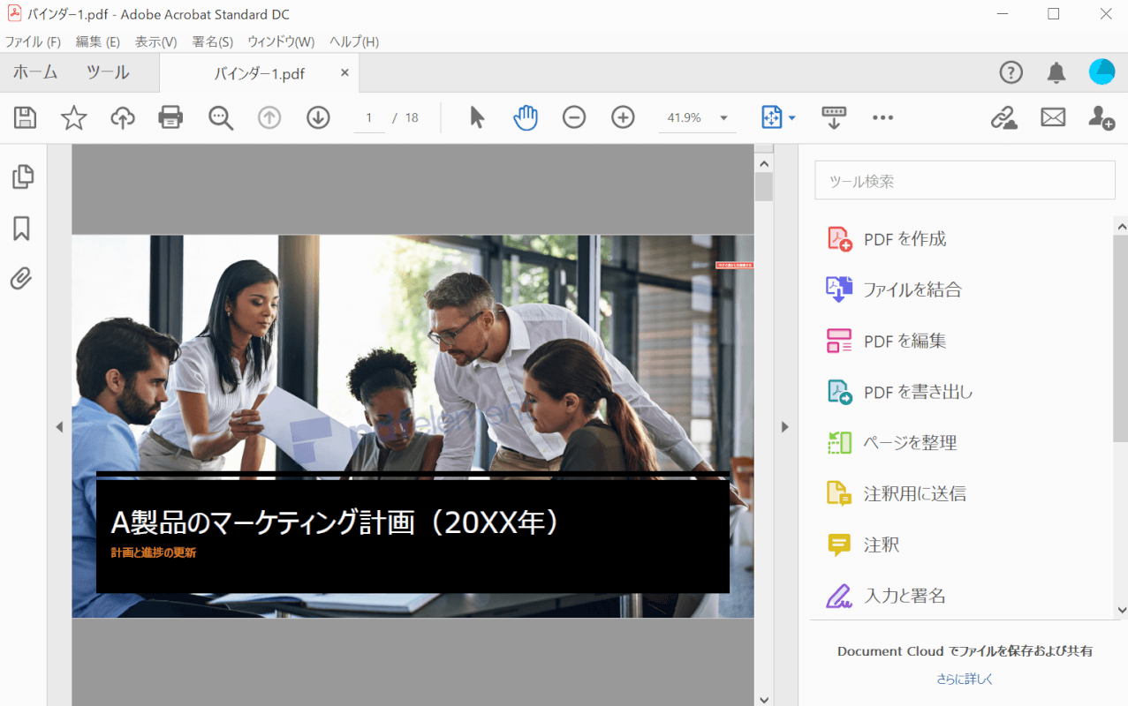This screenshot has width=1128, height=706.
Task: Click the page title A製品のマーケティング計画
Action: (x=336, y=522)
